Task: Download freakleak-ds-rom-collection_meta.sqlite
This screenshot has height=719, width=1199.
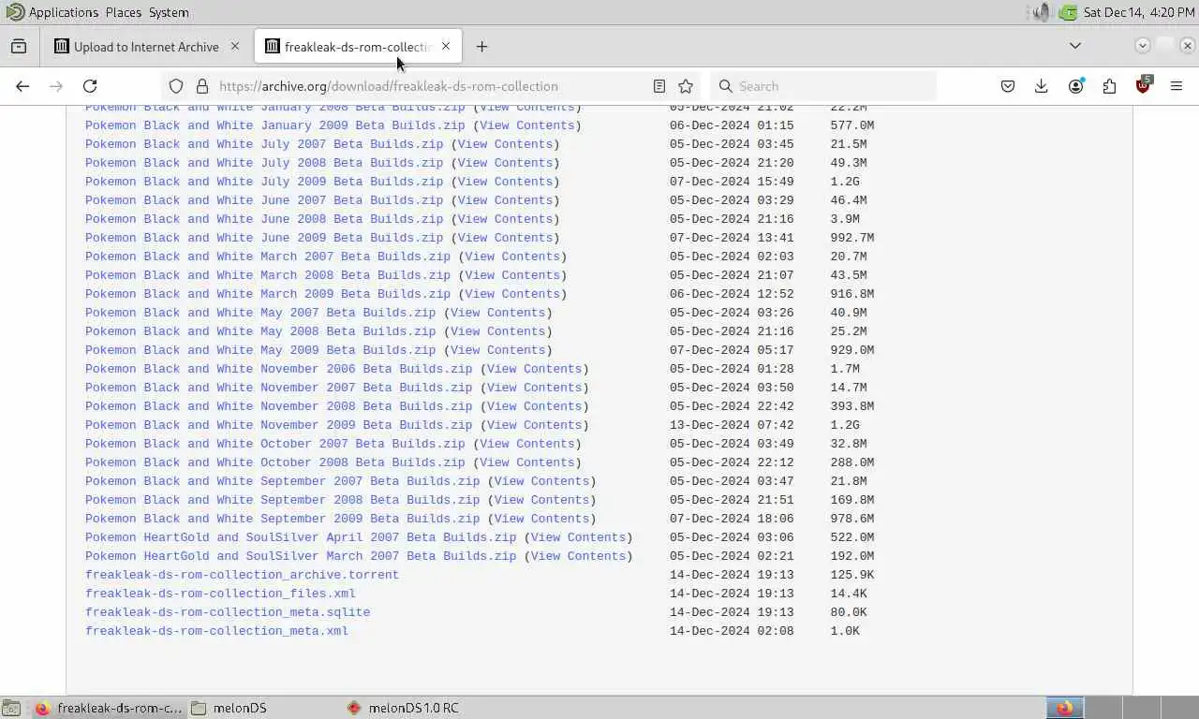Action: pos(228,612)
